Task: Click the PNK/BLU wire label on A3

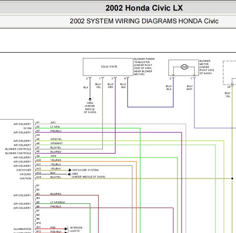Action: [x=56, y=131]
